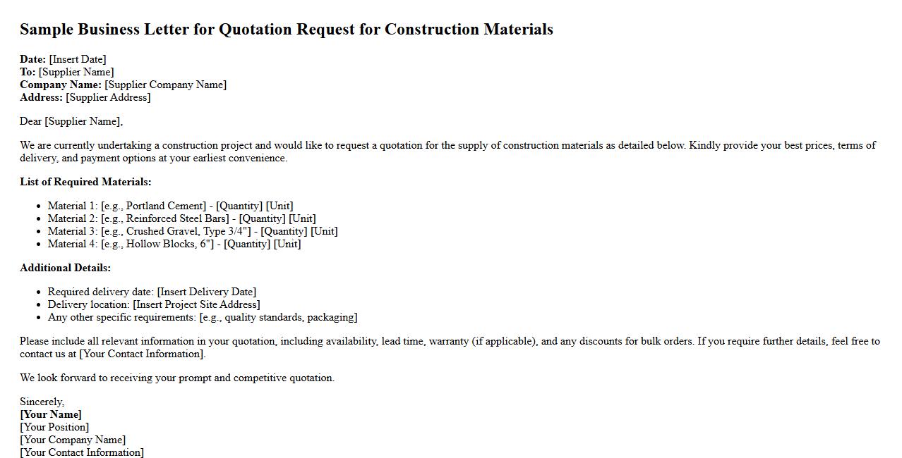
Task: Click the "Additional Details:" bold heading
Action: [x=65, y=268]
